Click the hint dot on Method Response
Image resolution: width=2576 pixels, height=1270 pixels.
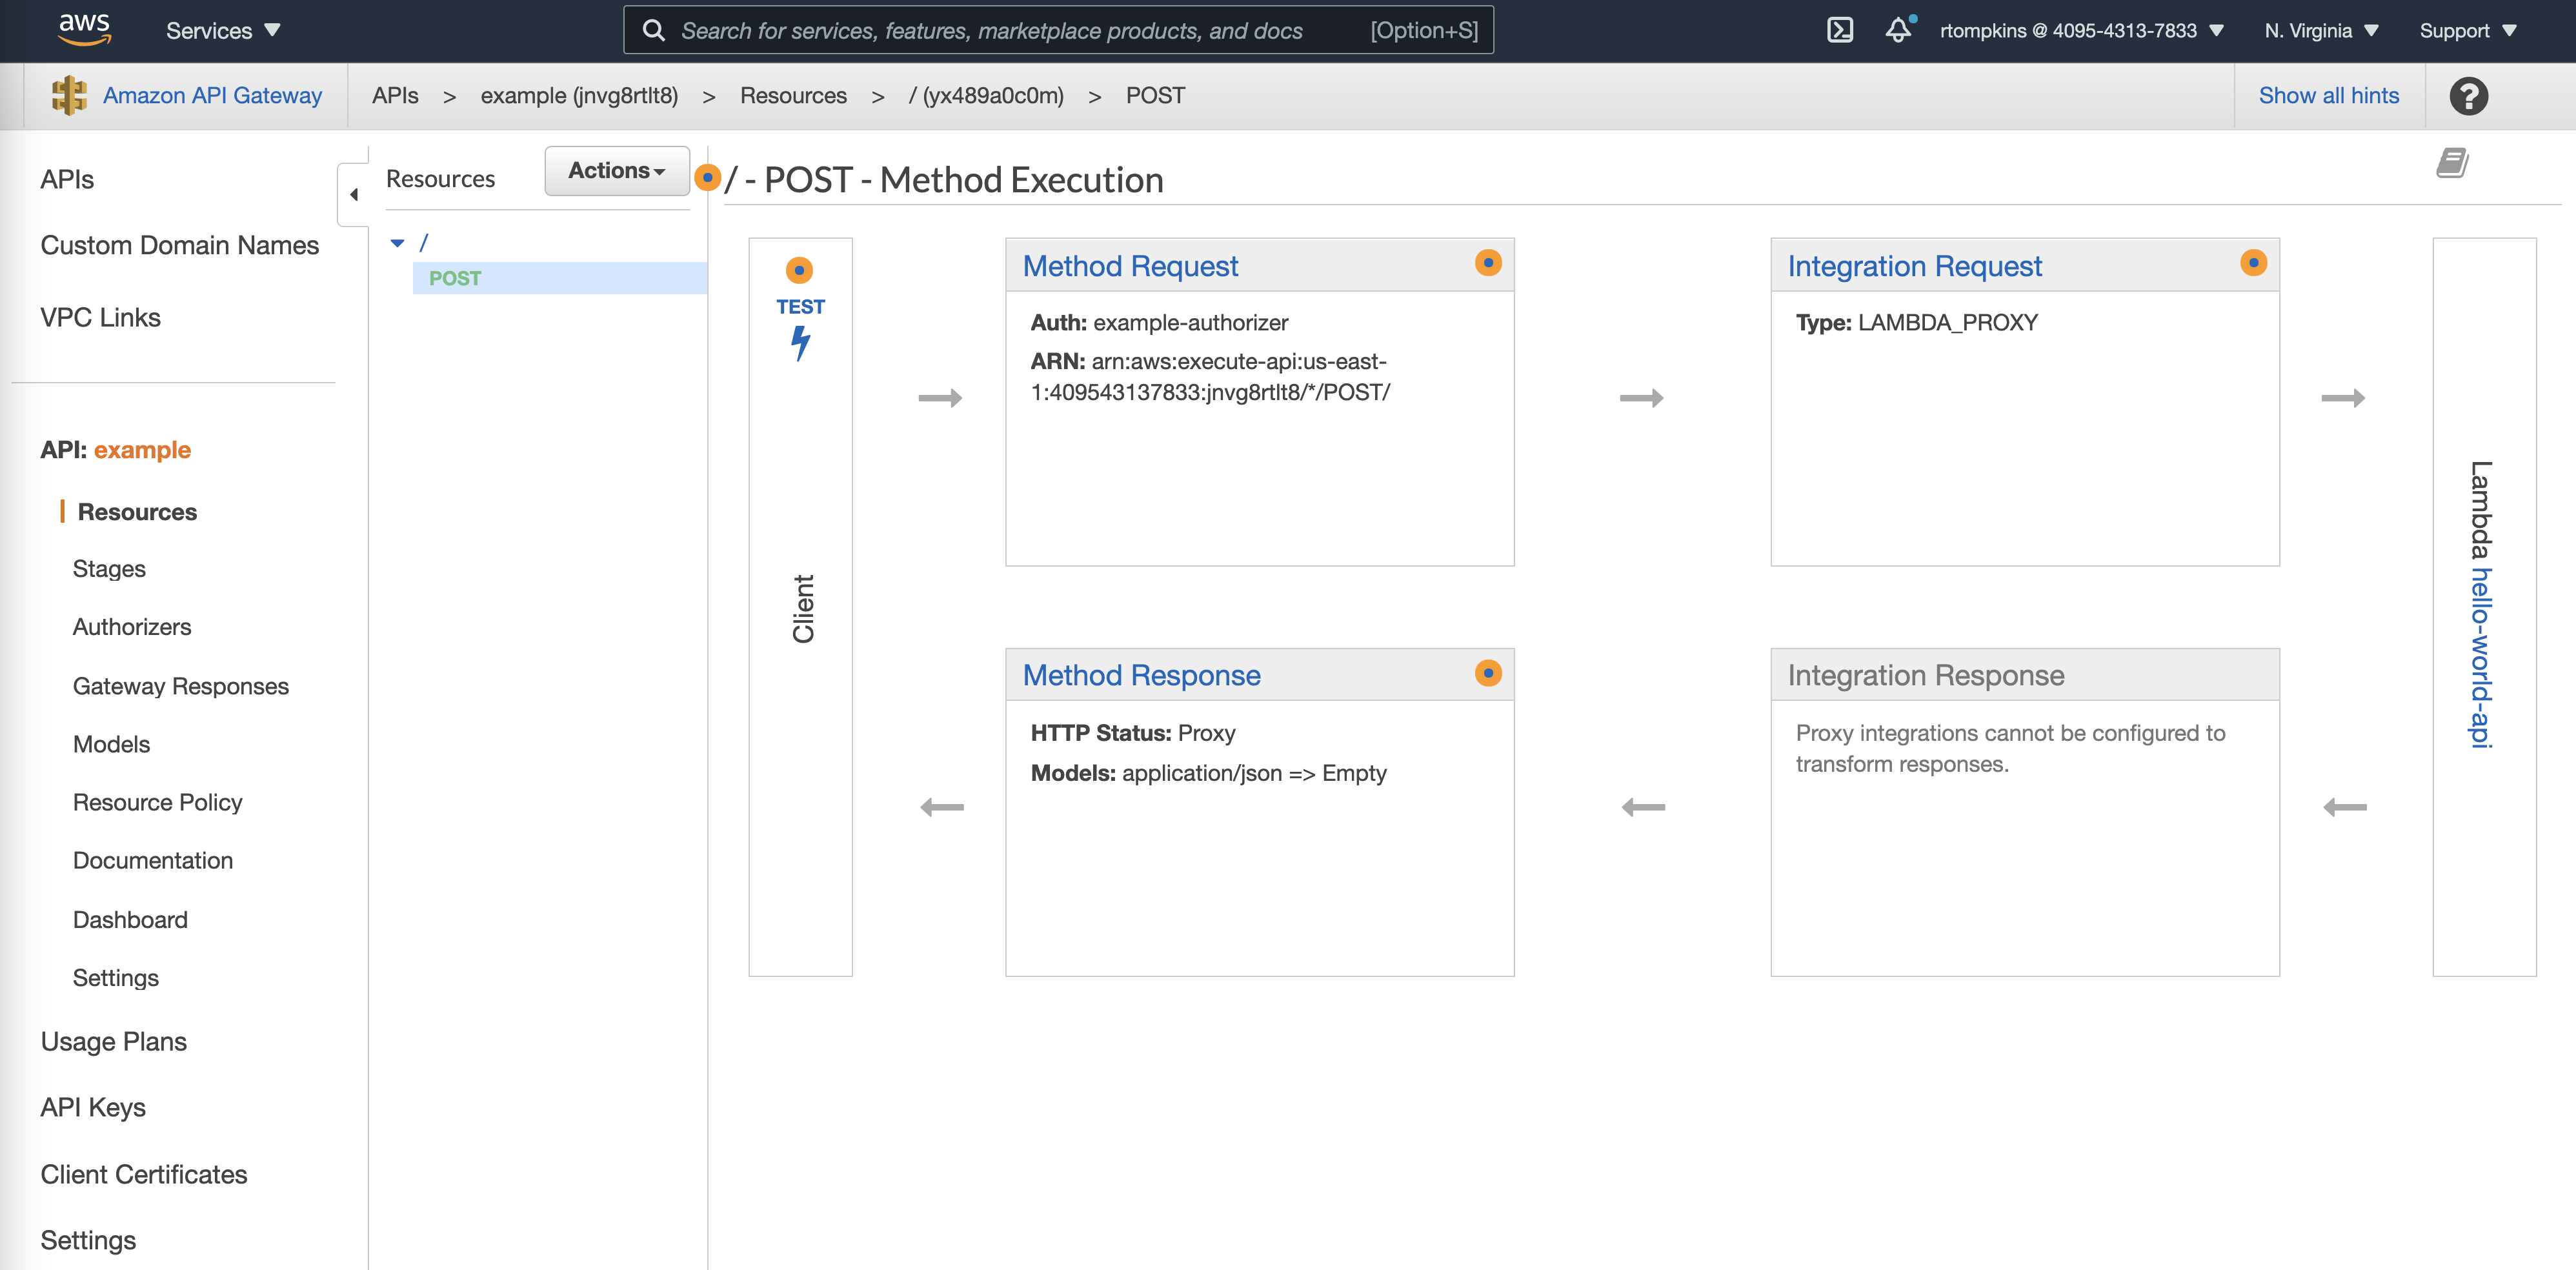(x=1488, y=673)
